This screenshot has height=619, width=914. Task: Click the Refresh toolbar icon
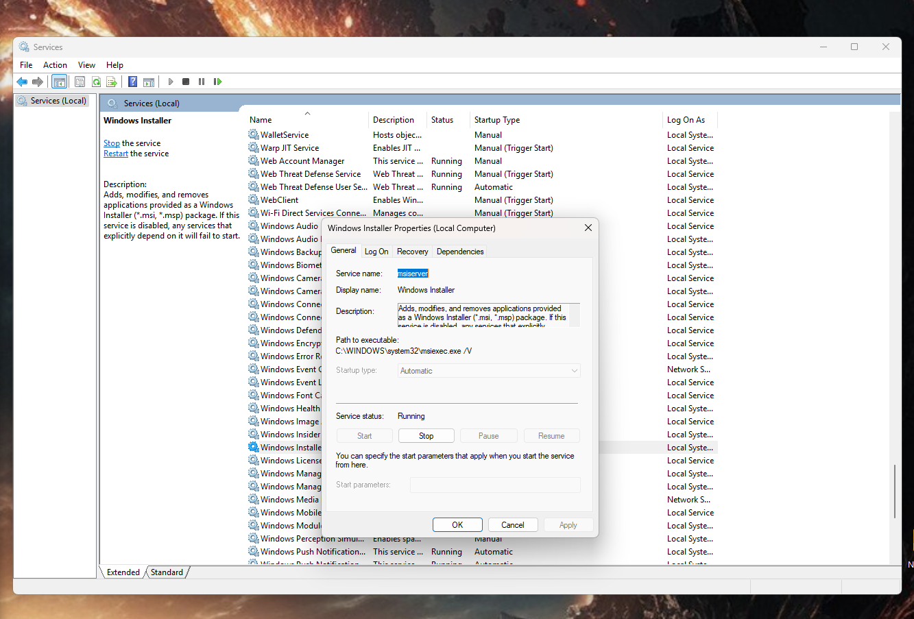pyautogui.click(x=96, y=82)
